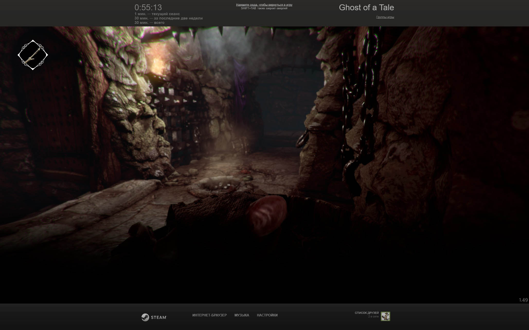Viewport: 529px width, 330px height.
Task: Click the 0:55:13 clock
Action: (x=148, y=7)
